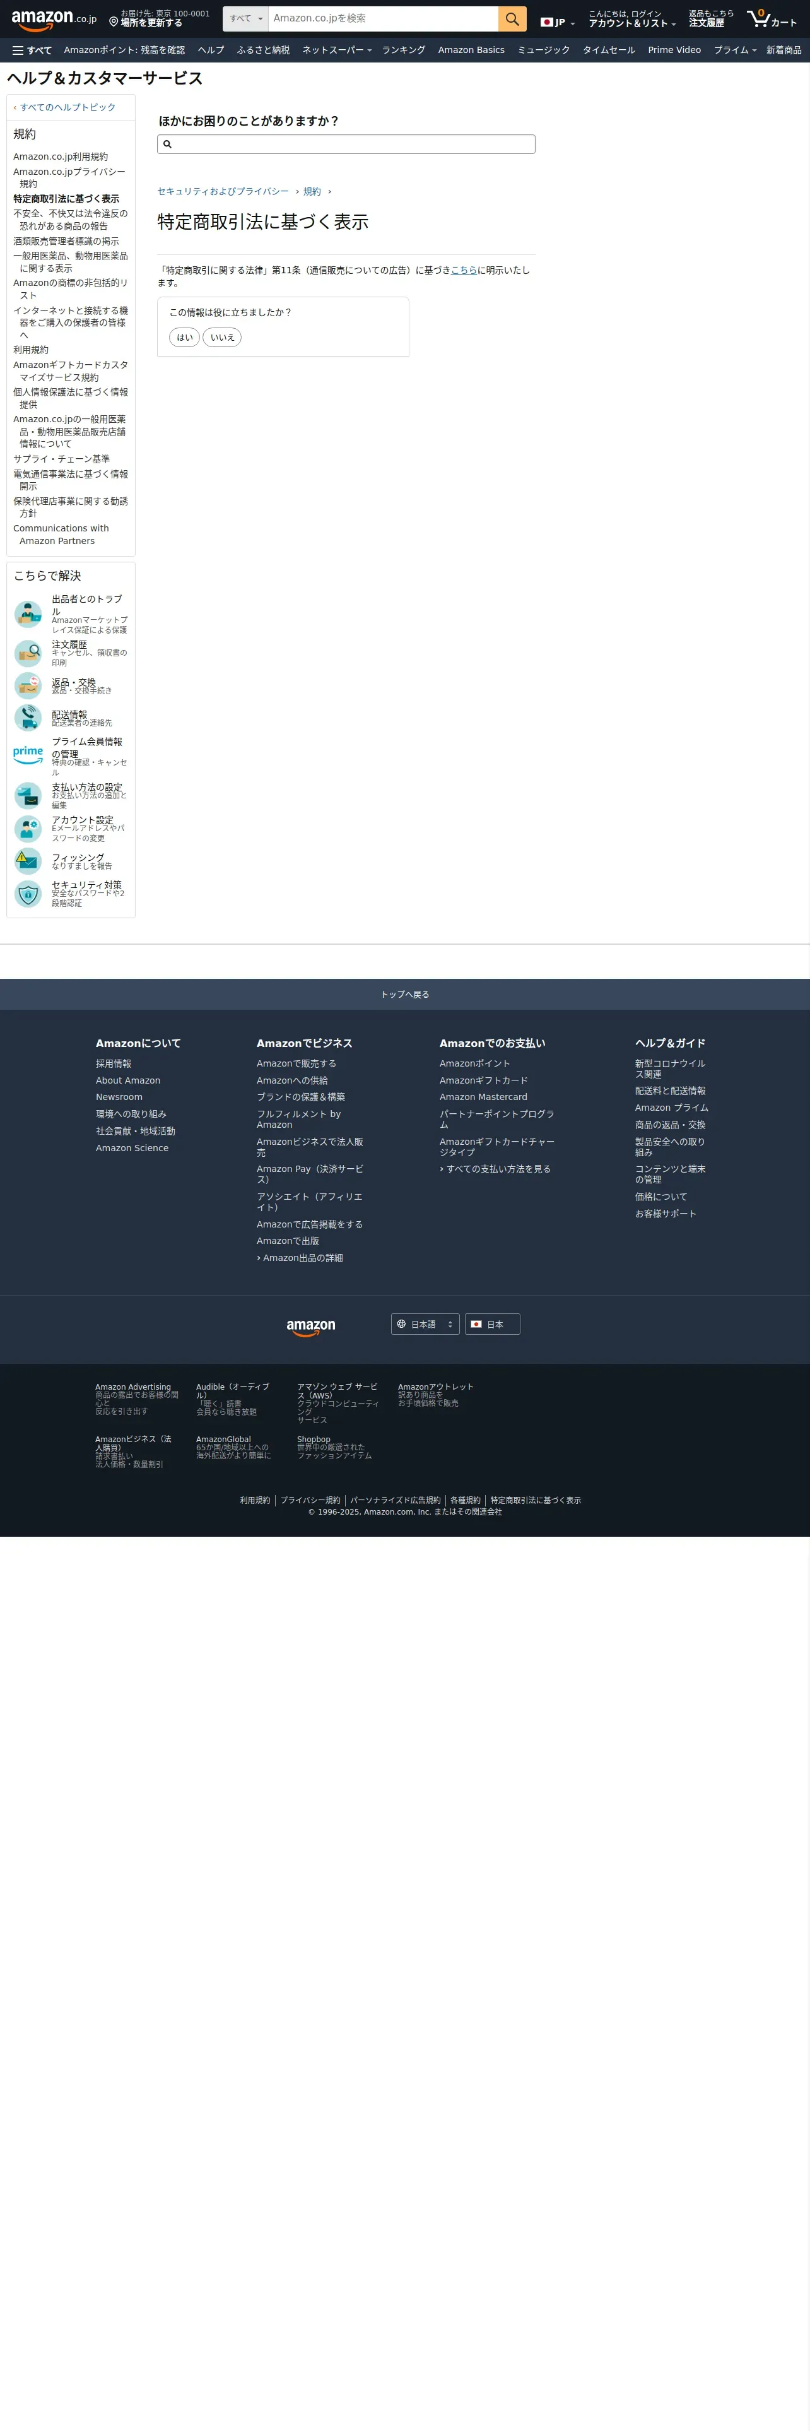Click the フィッシング warning icon
Viewport: 810px width, 2431px height.
[28, 861]
